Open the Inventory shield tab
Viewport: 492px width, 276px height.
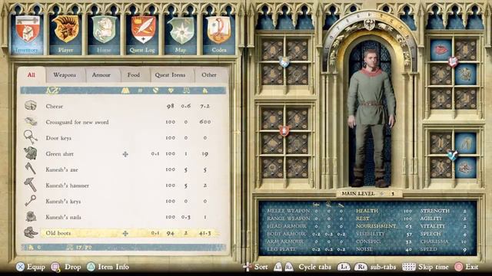click(x=28, y=34)
